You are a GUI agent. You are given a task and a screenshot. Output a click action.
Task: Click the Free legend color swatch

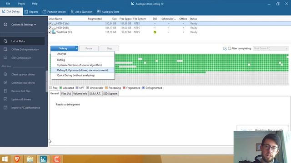coord(50,88)
